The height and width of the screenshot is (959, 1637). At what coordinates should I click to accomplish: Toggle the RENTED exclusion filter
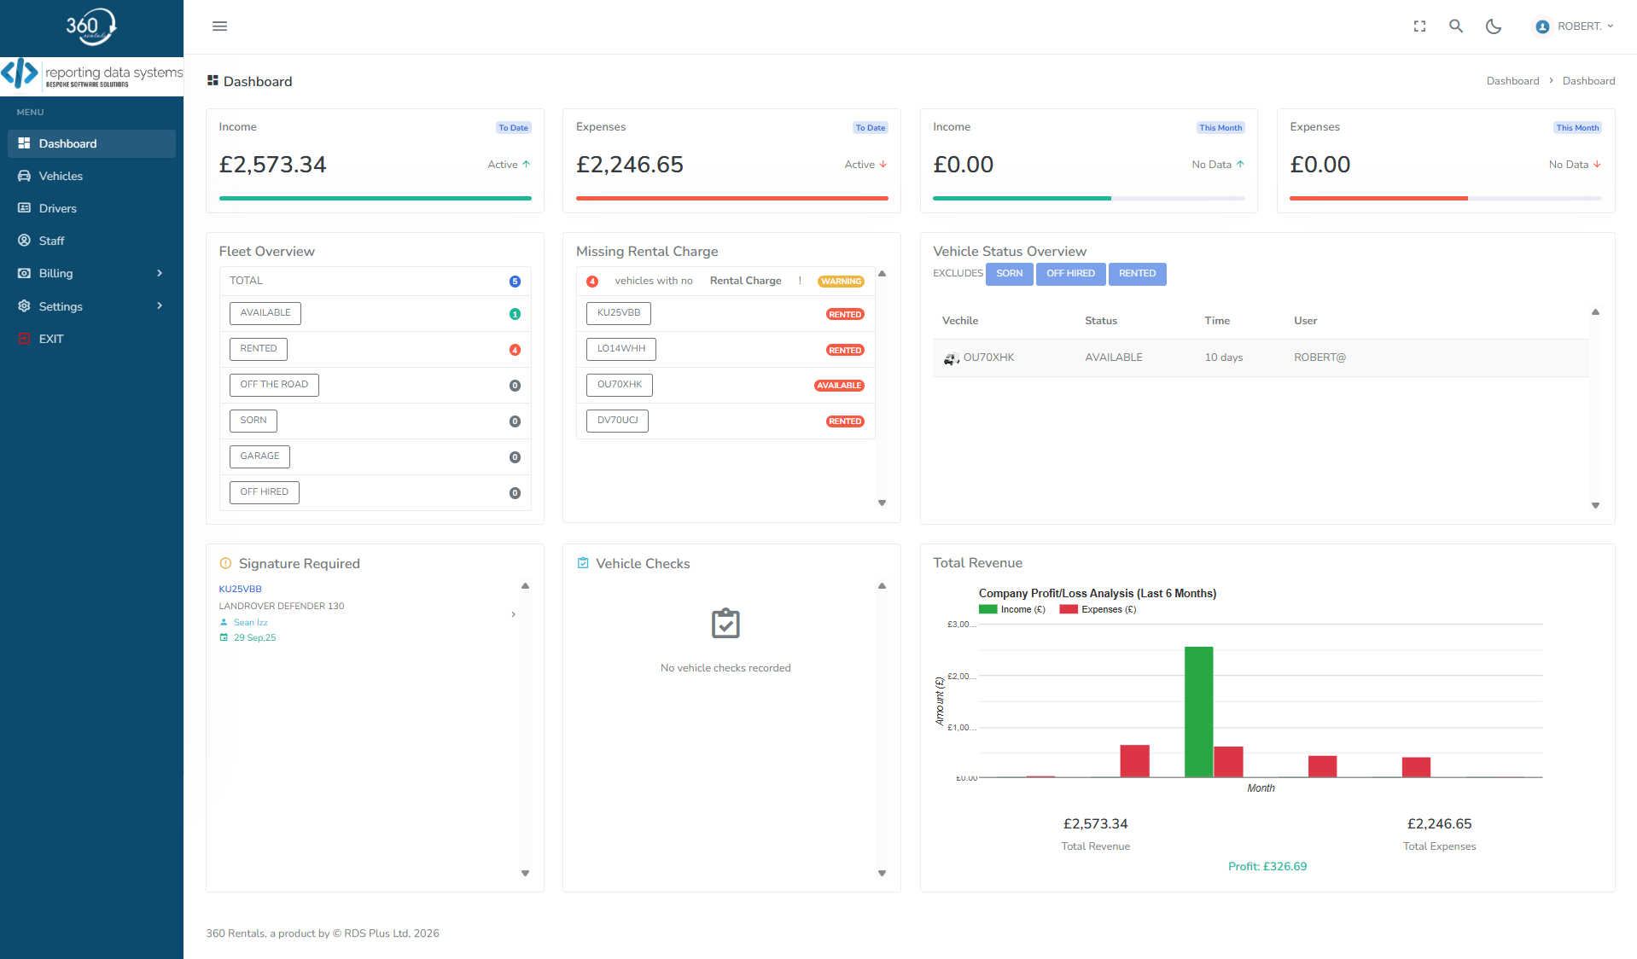click(1137, 274)
